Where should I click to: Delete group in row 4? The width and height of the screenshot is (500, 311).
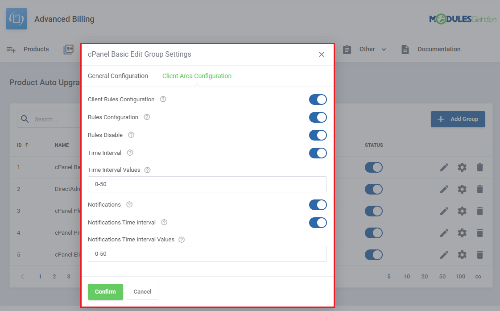(480, 233)
